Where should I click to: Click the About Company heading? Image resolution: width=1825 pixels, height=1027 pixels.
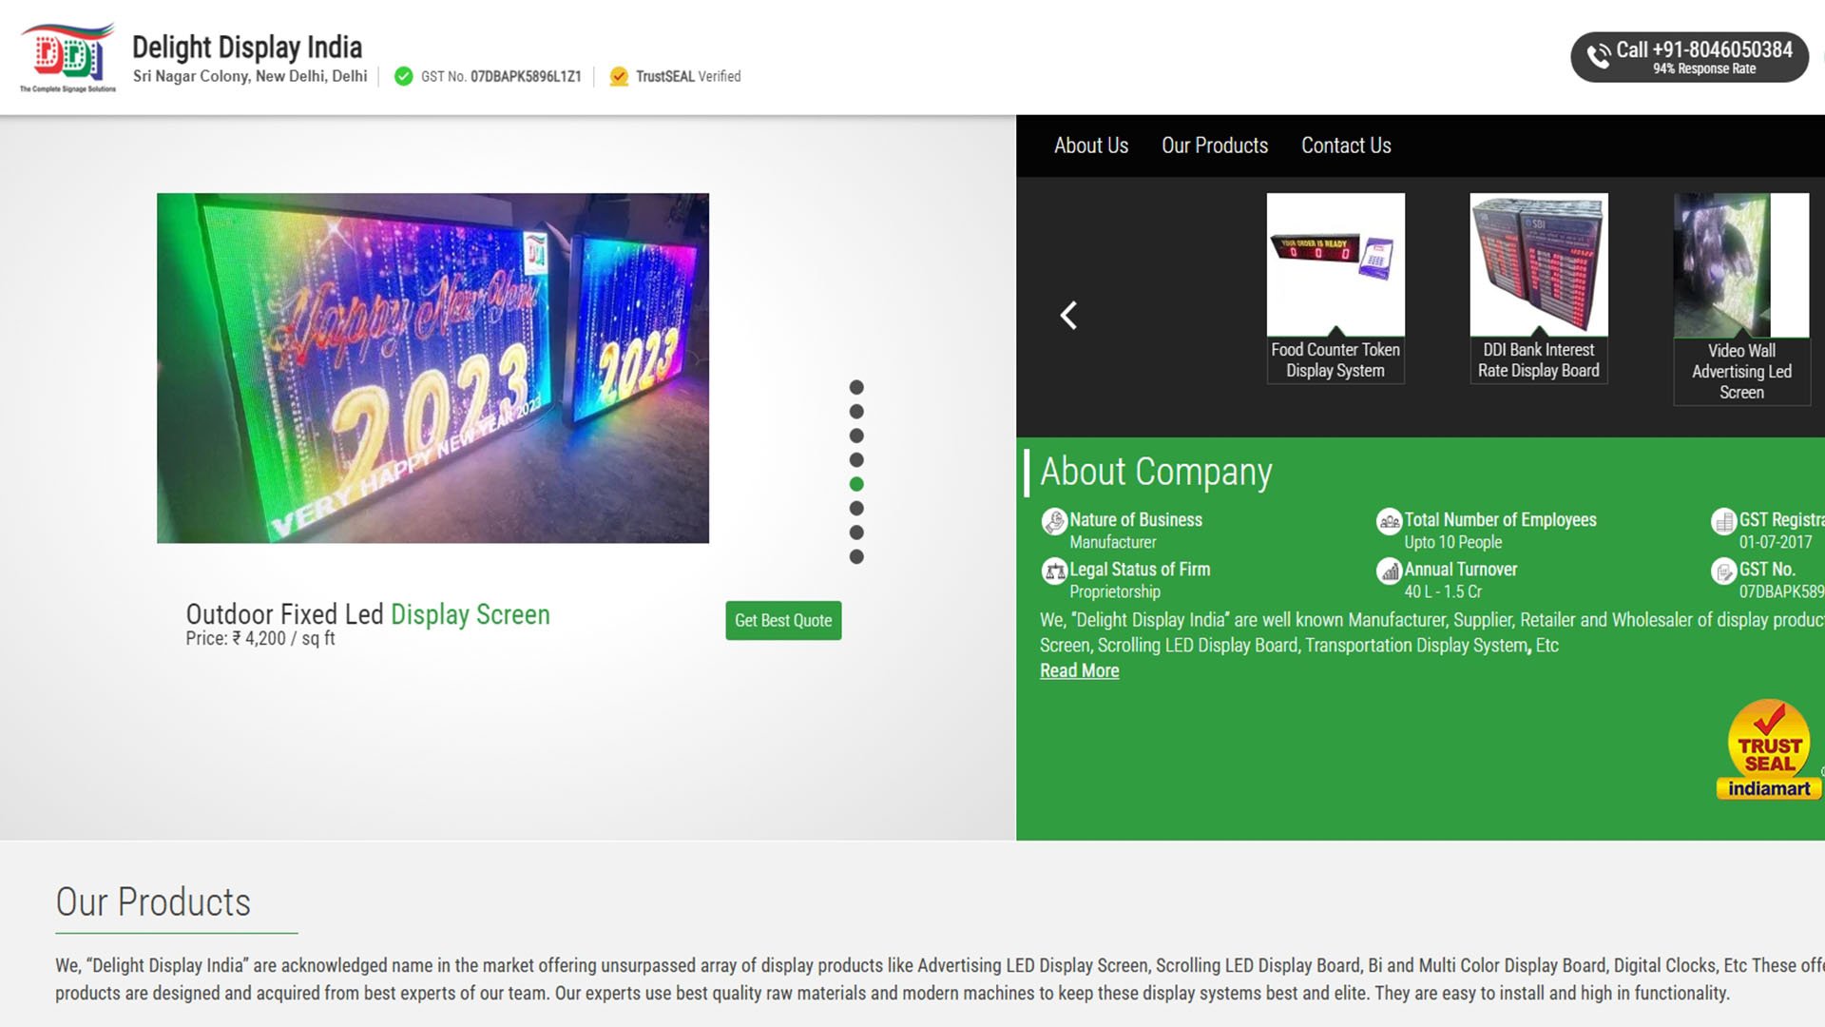point(1156,472)
